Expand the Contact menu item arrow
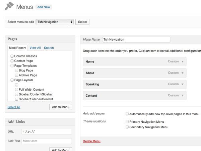The width and height of the screenshot is (201, 151). pos(183,96)
